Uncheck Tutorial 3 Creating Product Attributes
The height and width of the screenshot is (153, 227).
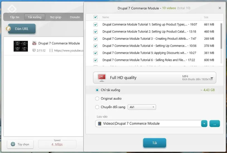click(x=95, y=38)
